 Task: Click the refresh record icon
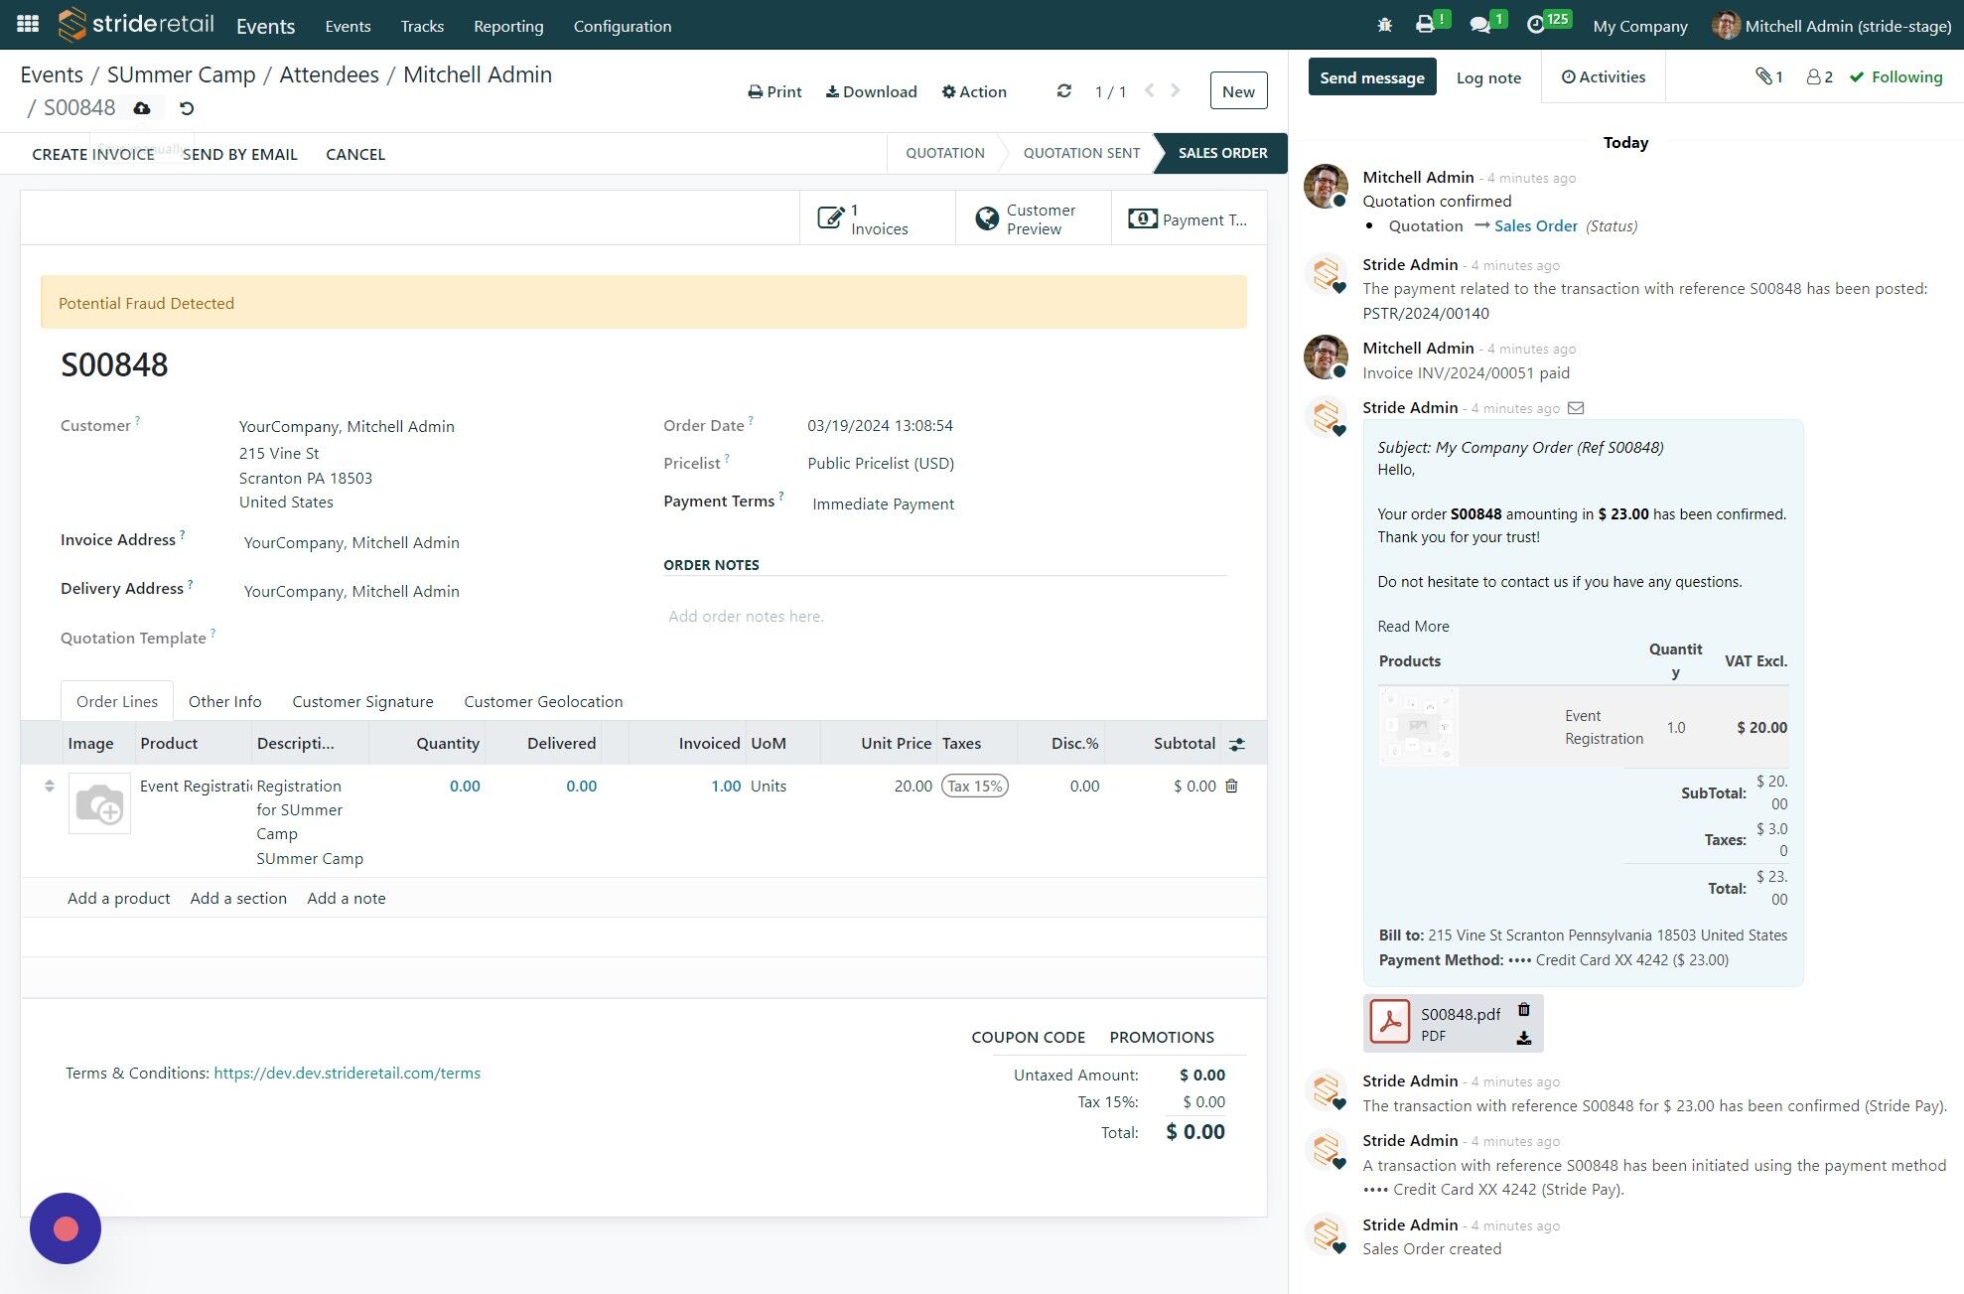pyautogui.click(x=1063, y=90)
